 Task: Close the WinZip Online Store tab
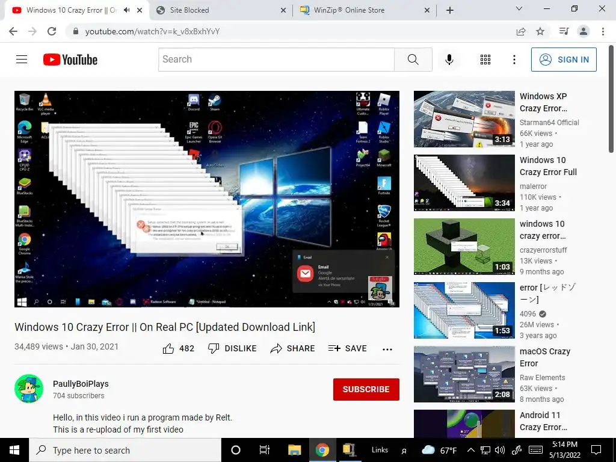click(427, 10)
